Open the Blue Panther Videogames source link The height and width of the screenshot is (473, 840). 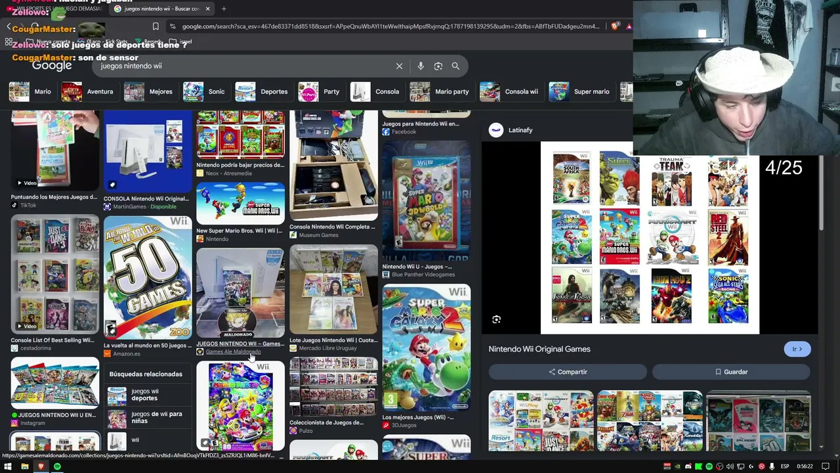[x=423, y=275]
